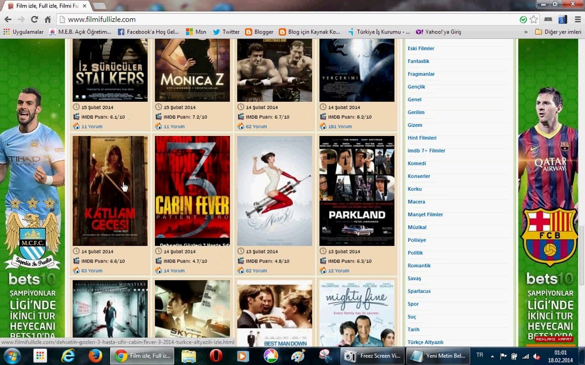This screenshot has height=365, width=585.
Task: Select the Gerilim category
Action: click(416, 113)
